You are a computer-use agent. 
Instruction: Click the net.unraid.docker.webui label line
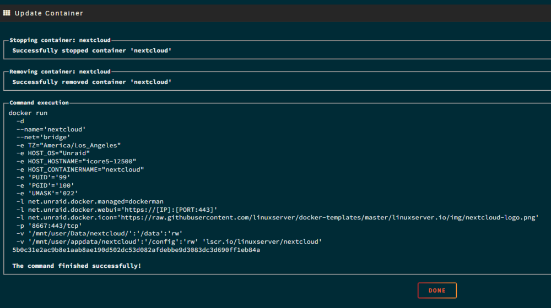117,210
